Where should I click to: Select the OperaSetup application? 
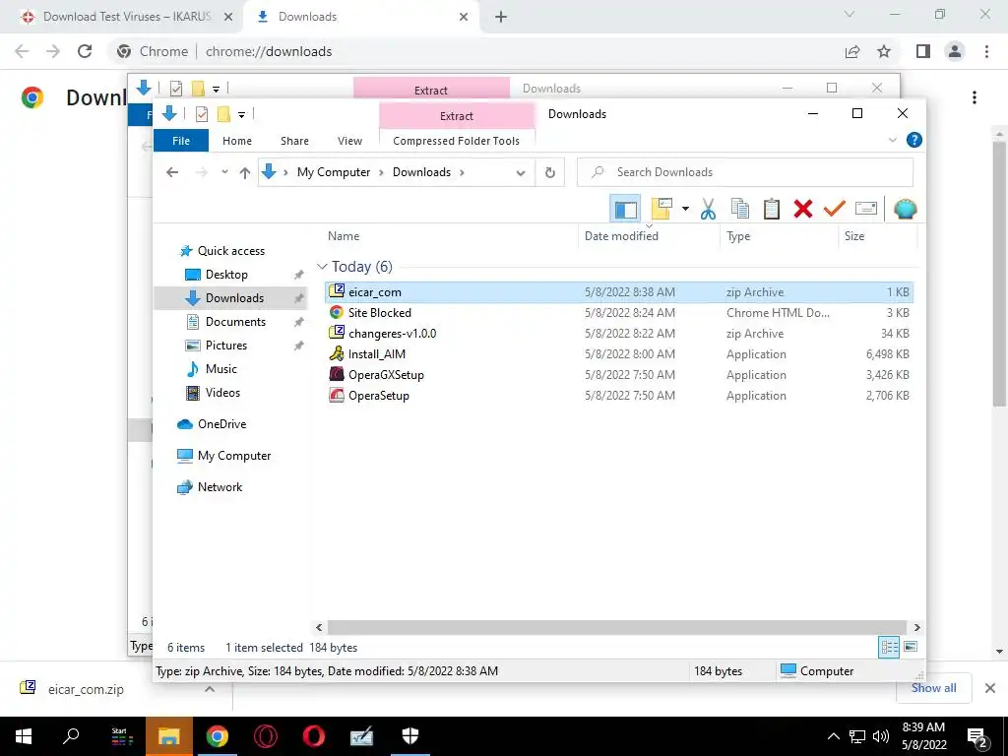coord(618,395)
